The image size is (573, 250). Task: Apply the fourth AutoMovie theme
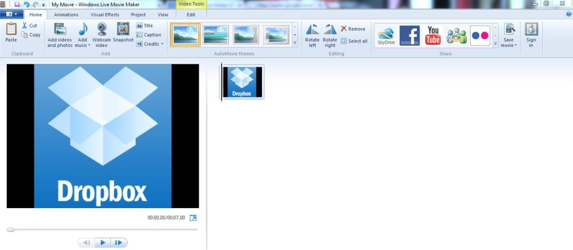pyautogui.click(x=276, y=35)
